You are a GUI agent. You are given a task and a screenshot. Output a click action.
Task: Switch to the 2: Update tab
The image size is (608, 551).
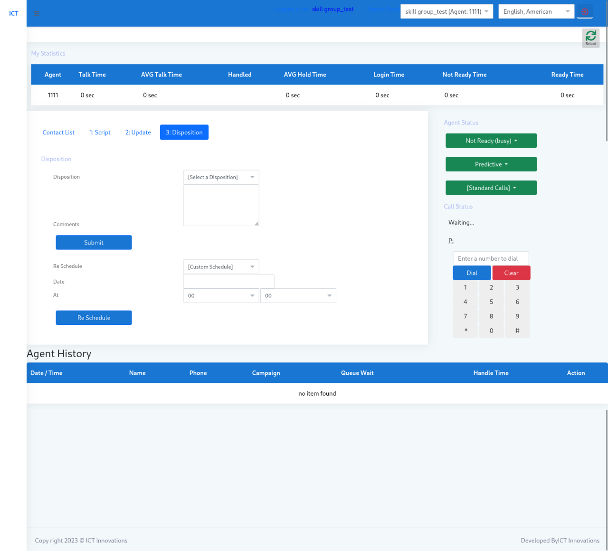[138, 132]
